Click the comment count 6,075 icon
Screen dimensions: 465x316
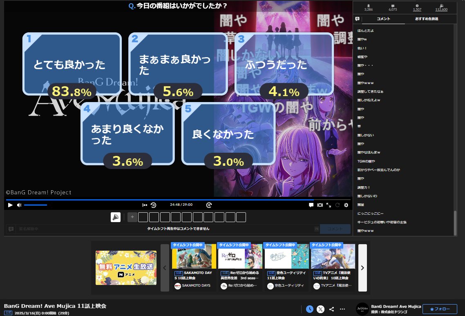click(x=393, y=6)
